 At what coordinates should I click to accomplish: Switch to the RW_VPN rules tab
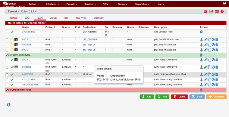pos(81,18)
